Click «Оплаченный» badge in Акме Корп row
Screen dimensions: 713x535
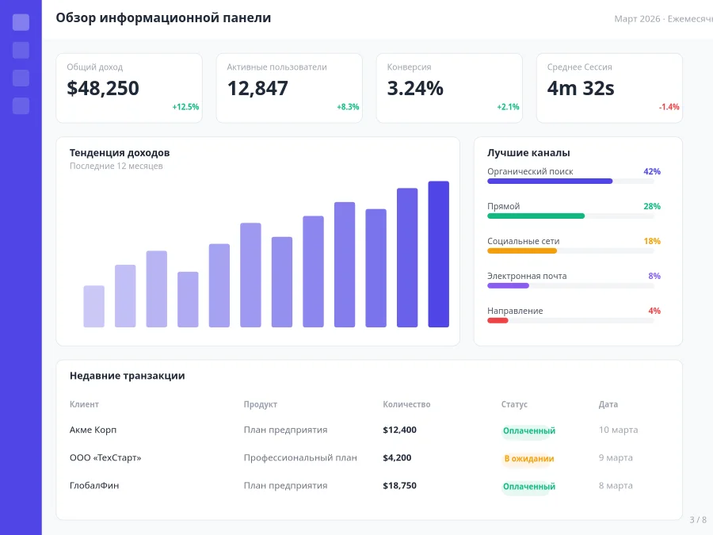click(x=529, y=431)
